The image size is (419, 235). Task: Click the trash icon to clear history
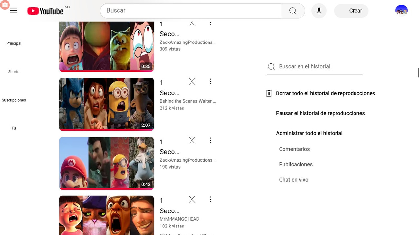[x=269, y=93]
